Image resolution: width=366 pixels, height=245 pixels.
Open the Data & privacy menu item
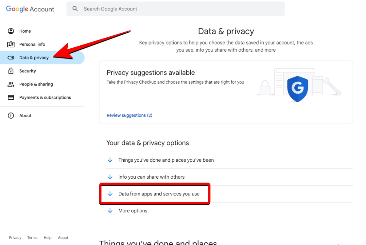(34, 58)
